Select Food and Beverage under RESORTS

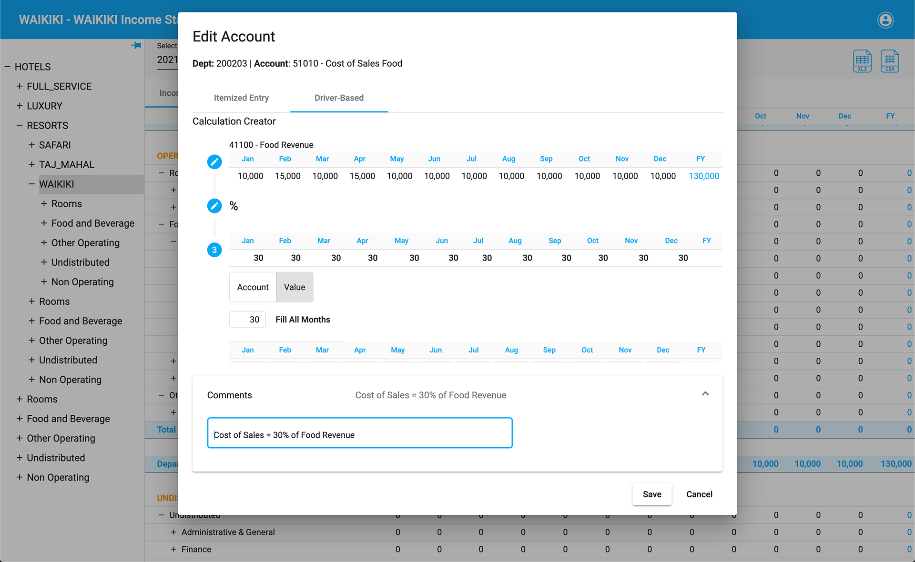point(81,321)
